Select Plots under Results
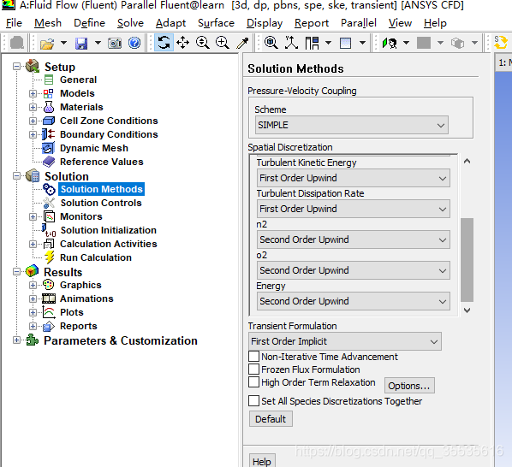 pos(72,312)
